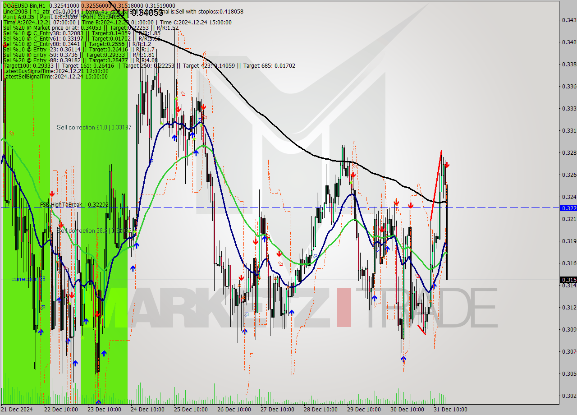577x415 pixels.
Task: Click the '30 Dec 10:00' time axis label
Action: (x=407, y=410)
